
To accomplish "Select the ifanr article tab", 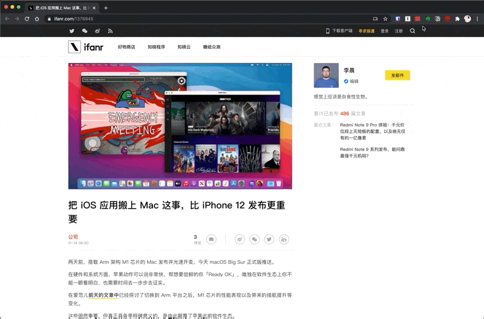I will click(x=62, y=8).
